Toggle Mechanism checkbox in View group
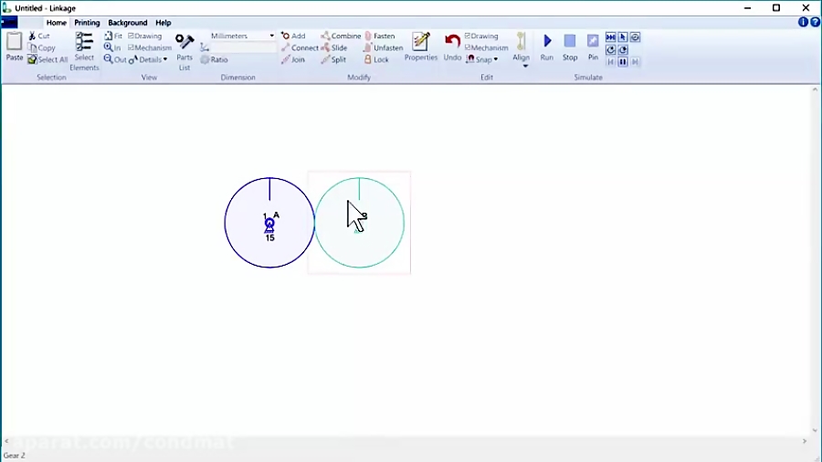 pyautogui.click(x=150, y=47)
